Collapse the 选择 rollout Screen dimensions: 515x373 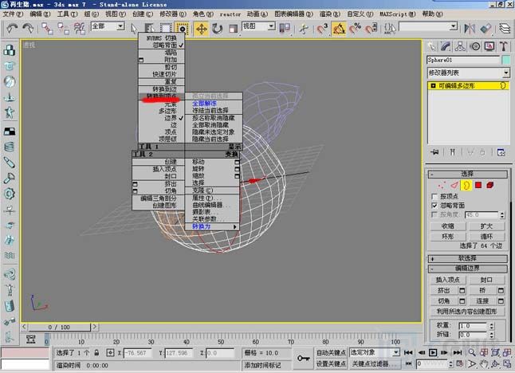[x=468, y=174]
